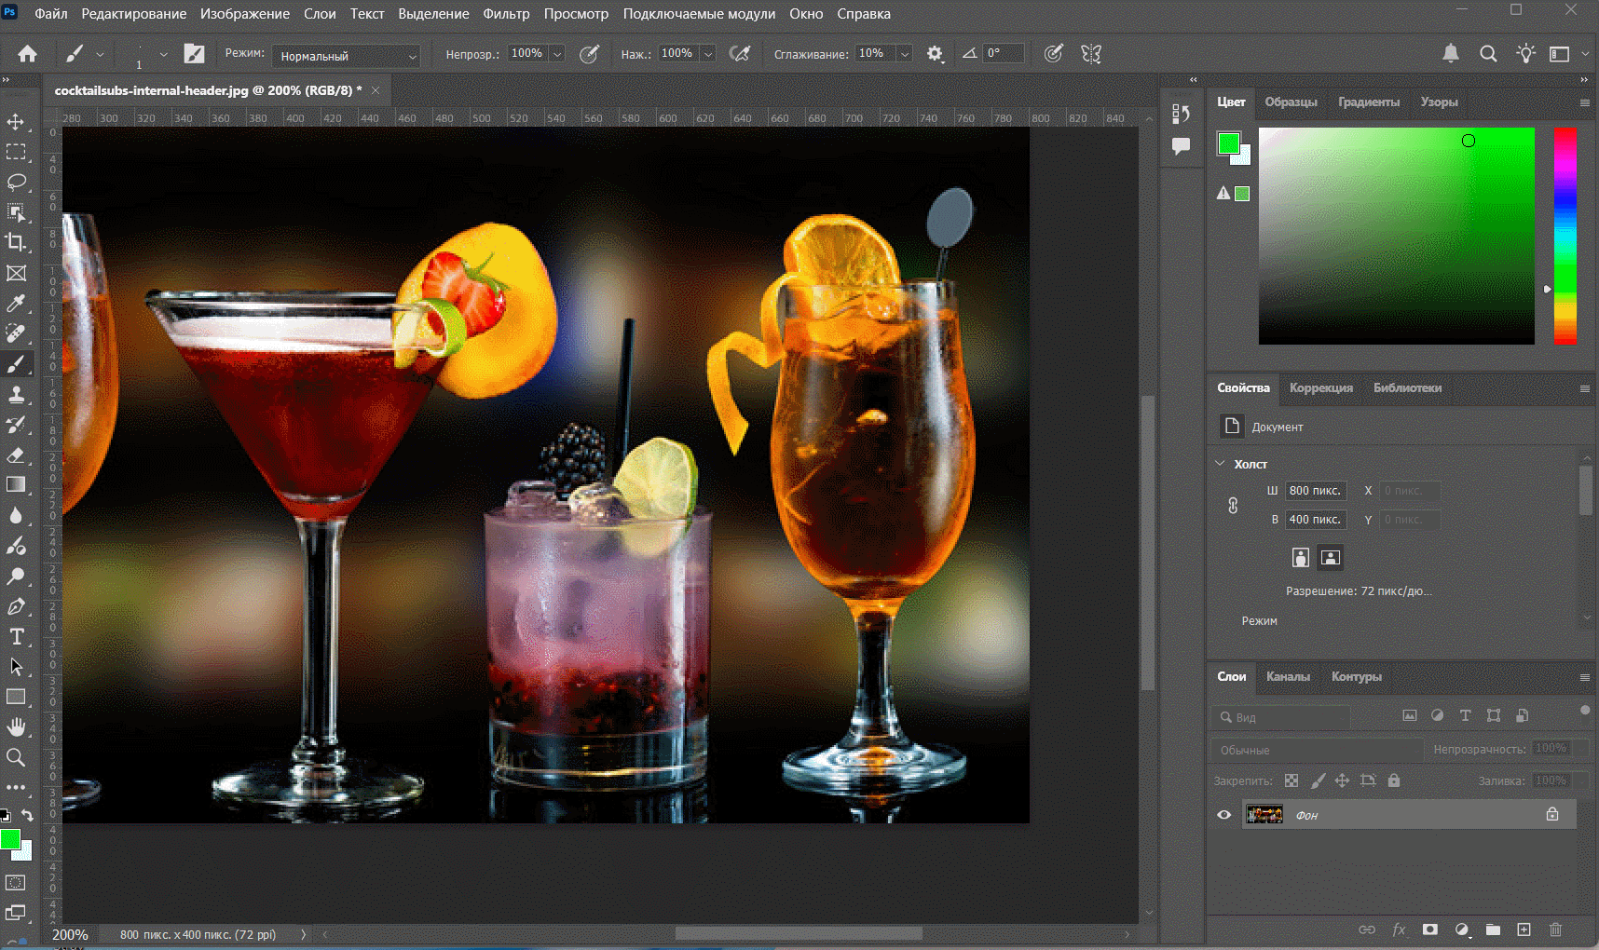Hide the Фон layer with eye icon
This screenshot has width=1599, height=950.
(1224, 815)
